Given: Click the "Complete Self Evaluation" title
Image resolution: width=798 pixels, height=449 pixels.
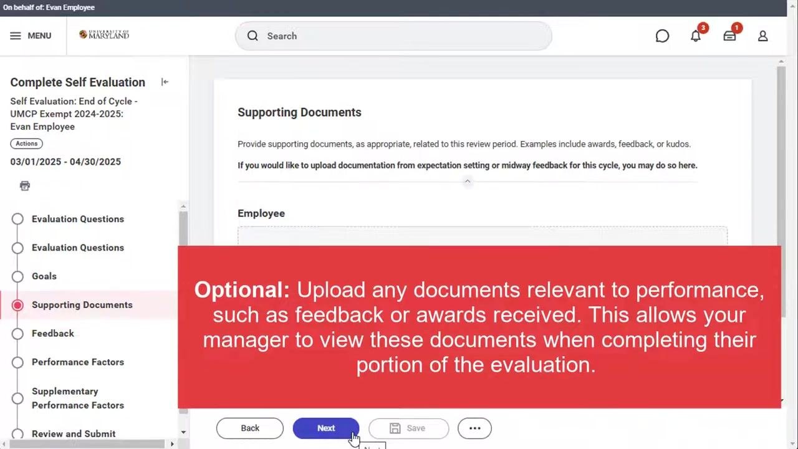Looking at the screenshot, I should coord(78,82).
